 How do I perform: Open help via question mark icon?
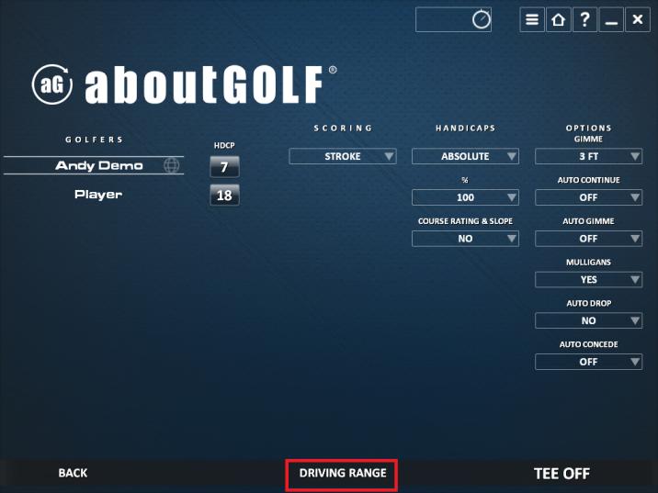pos(584,19)
